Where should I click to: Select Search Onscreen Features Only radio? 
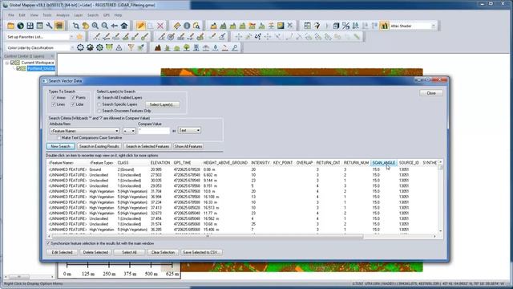tap(99, 111)
